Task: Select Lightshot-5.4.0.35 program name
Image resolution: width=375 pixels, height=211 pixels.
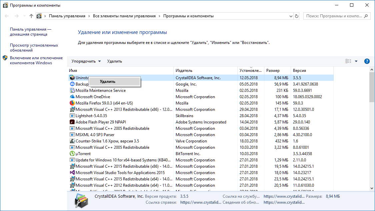Action: 91,115
